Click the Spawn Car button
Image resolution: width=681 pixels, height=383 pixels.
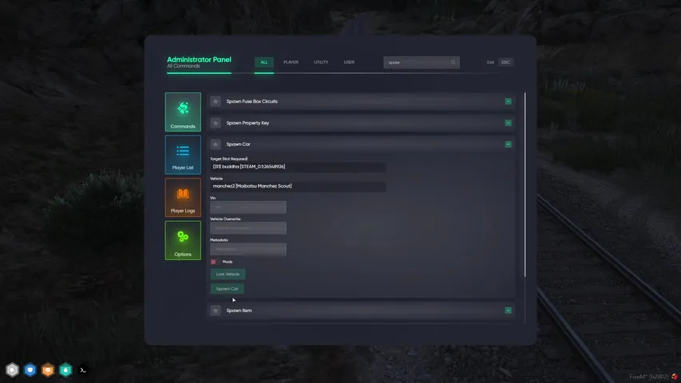point(228,289)
